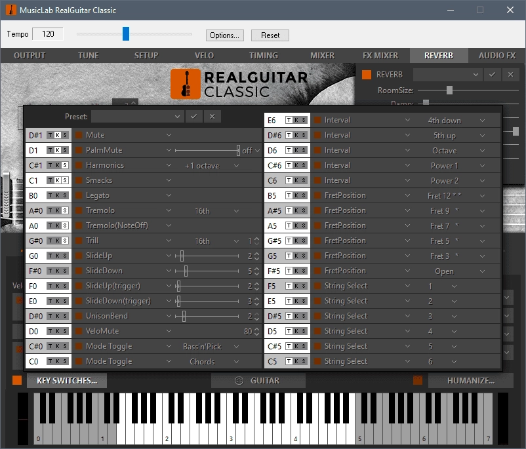Click the S button on G#0 Trill row
Screen dimensions: 526x449
tap(65, 241)
